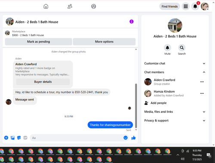The image size is (215, 163).
Task: Click the blue 'Thanks for sharingyournumber' message
Action: click(110, 125)
